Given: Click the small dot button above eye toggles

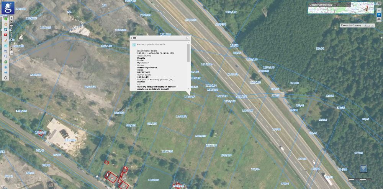Looking at the screenshot, I should tap(379, 10).
